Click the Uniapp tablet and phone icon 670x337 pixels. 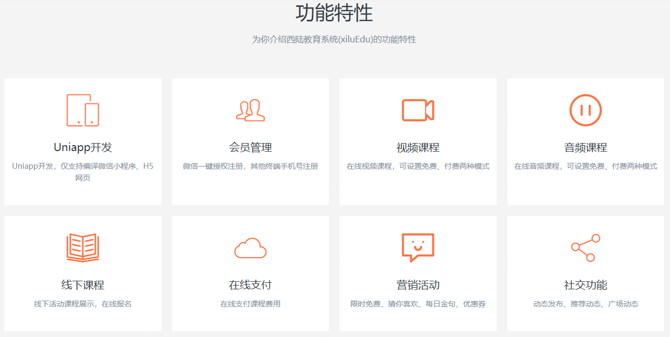(83, 110)
